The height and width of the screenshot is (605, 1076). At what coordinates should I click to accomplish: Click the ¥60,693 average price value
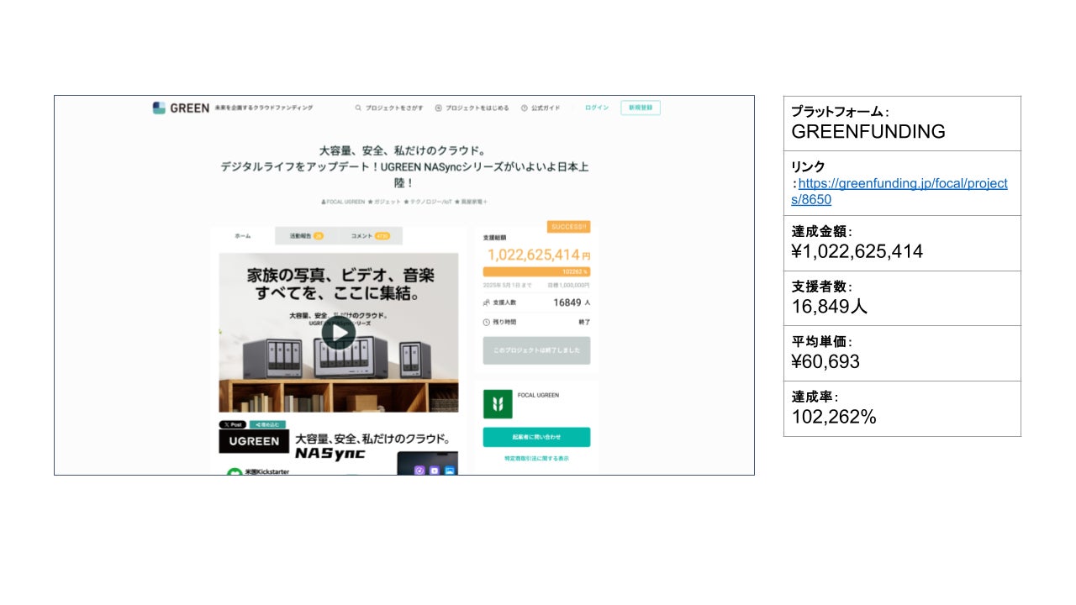pos(825,361)
